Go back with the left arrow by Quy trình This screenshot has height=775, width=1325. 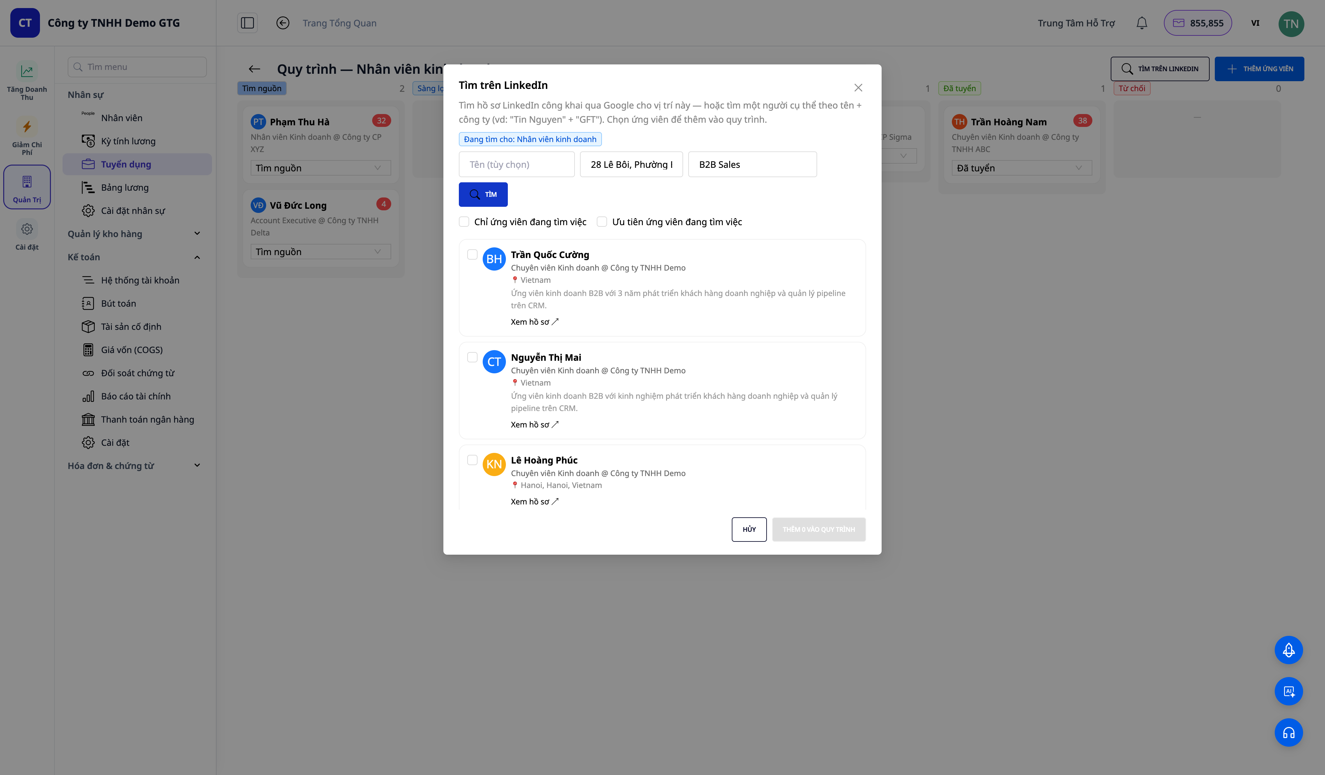point(255,69)
